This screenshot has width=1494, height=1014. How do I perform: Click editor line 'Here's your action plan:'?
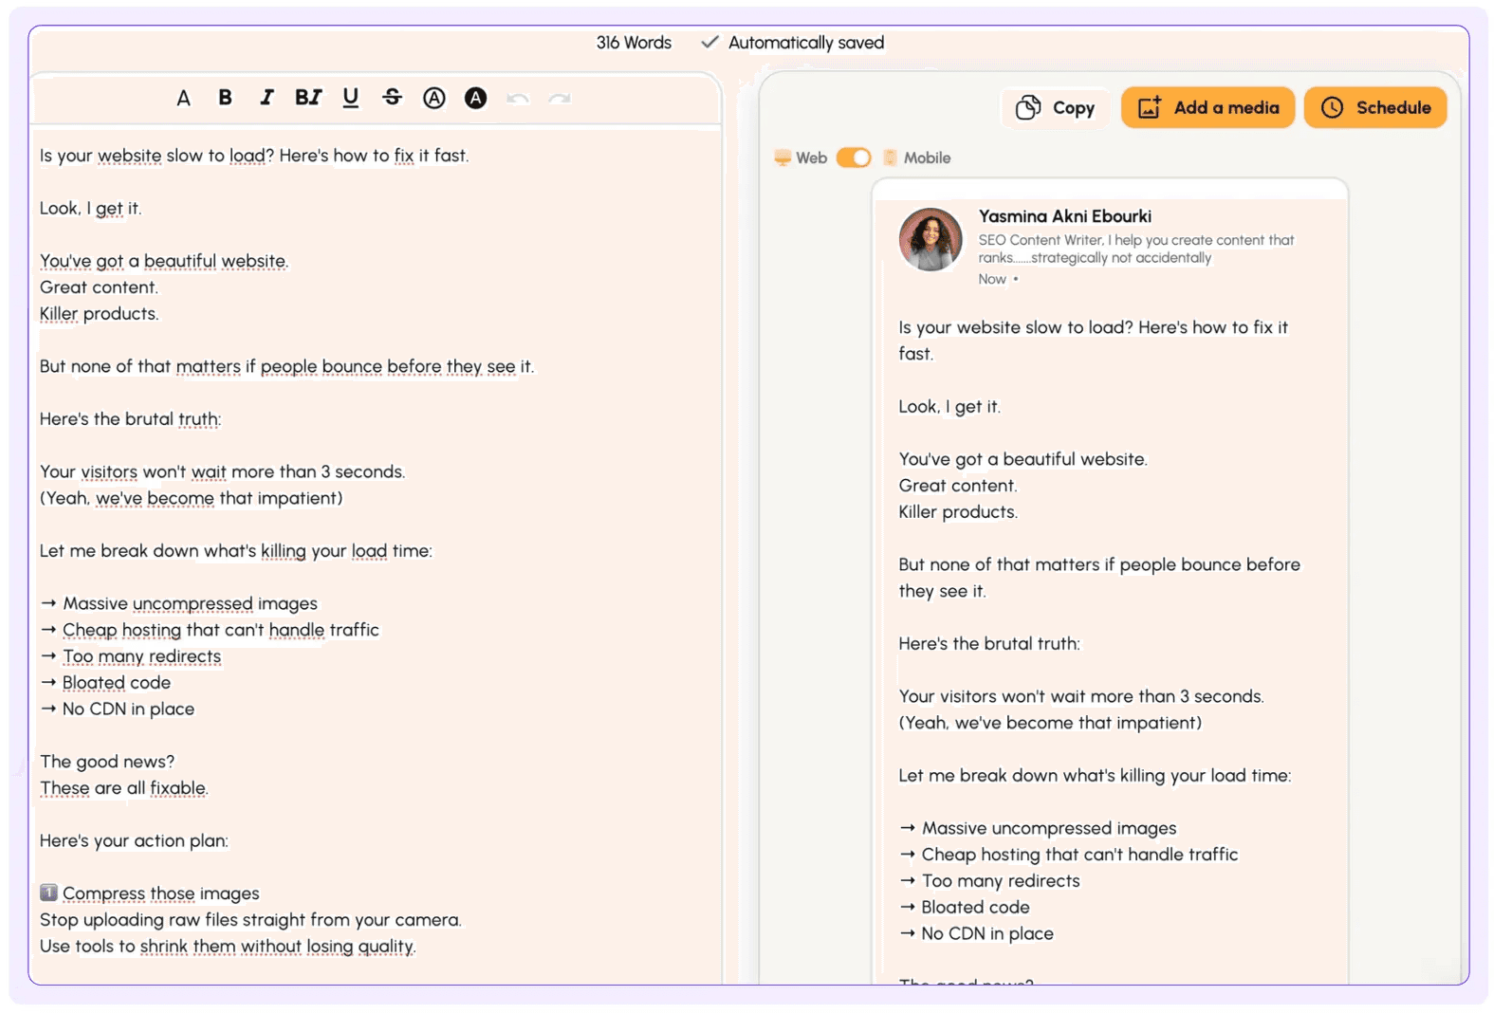134,841
